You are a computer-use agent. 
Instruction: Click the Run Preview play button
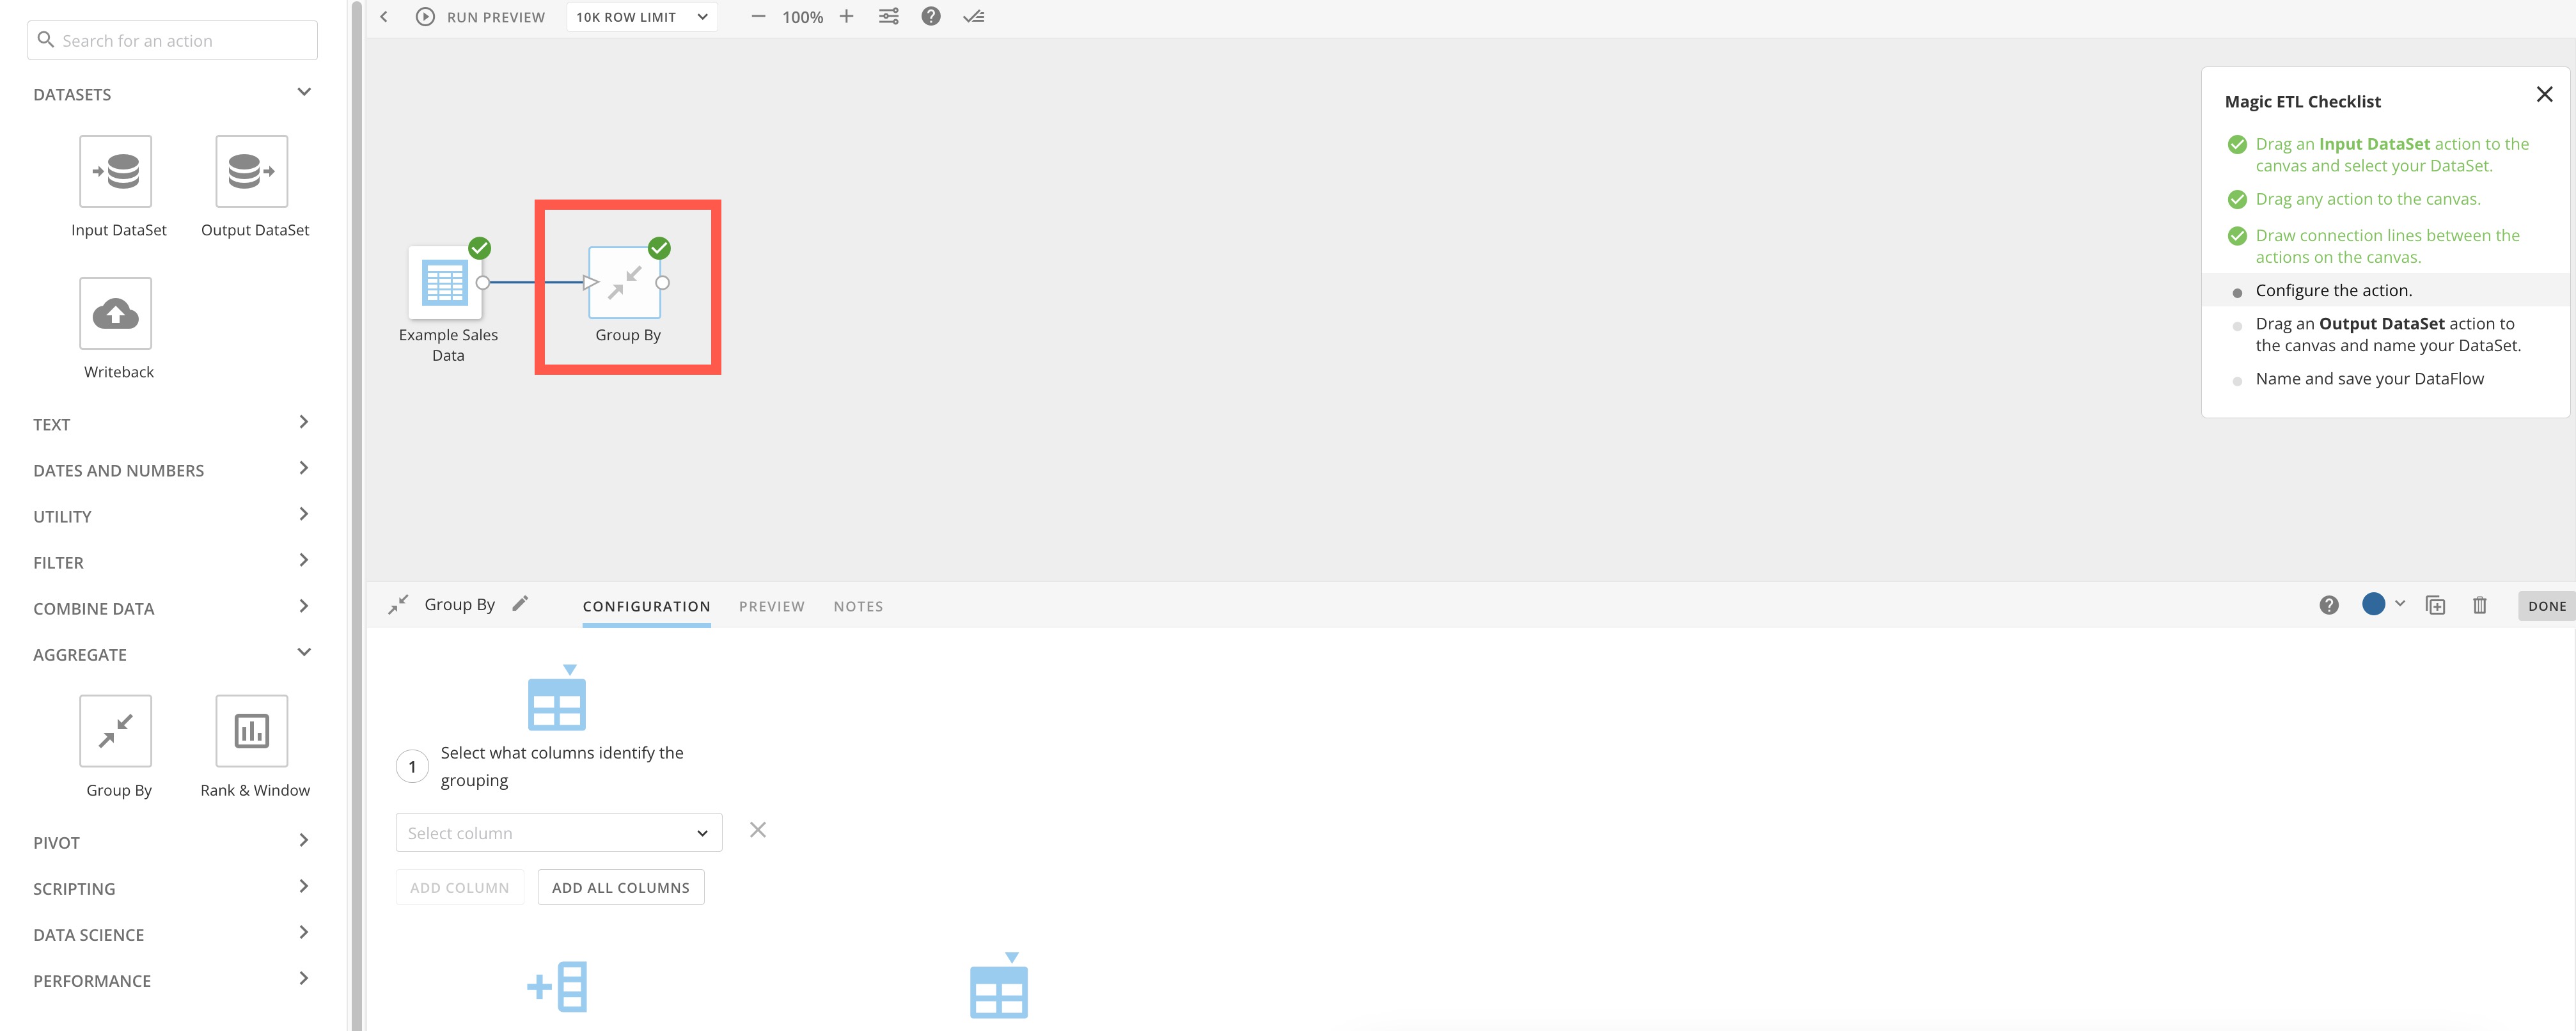tap(426, 17)
